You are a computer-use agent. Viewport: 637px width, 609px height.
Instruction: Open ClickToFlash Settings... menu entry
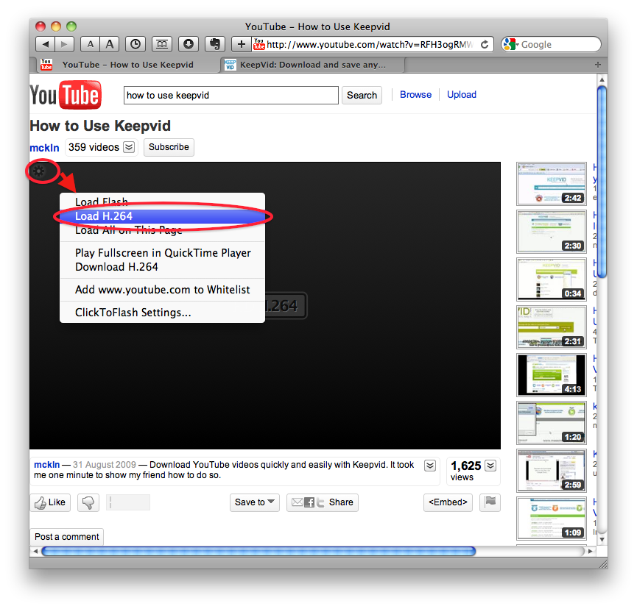(162, 313)
